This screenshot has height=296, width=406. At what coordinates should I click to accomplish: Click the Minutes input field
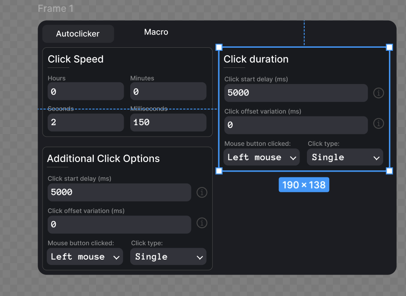(x=168, y=92)
